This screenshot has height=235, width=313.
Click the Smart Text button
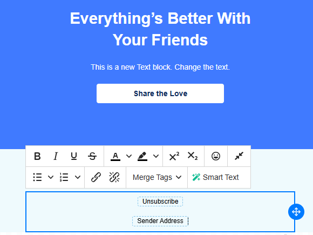215,177
